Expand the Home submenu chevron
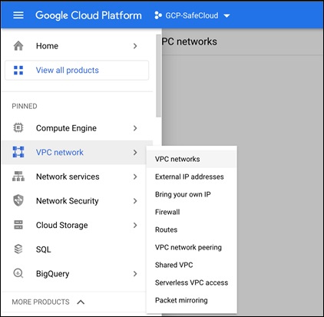Screen dimensions: 324x317 tap(135, 46)
